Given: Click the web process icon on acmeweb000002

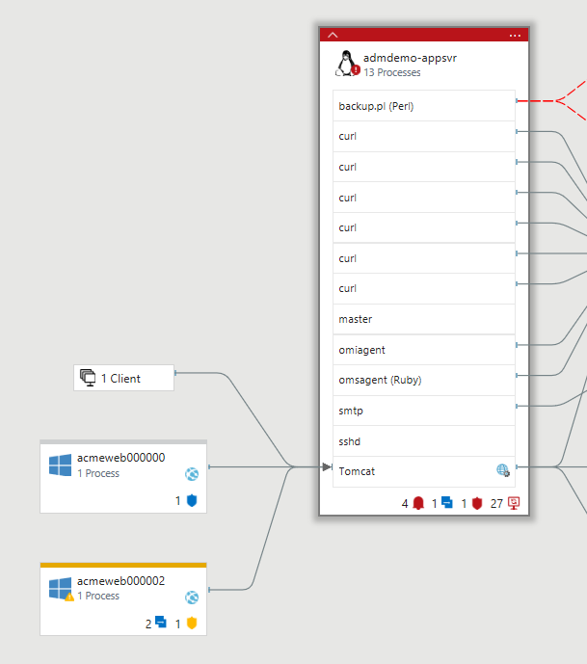Looking at the screenshot, I should pyautogui.click(x=192, y=598).
